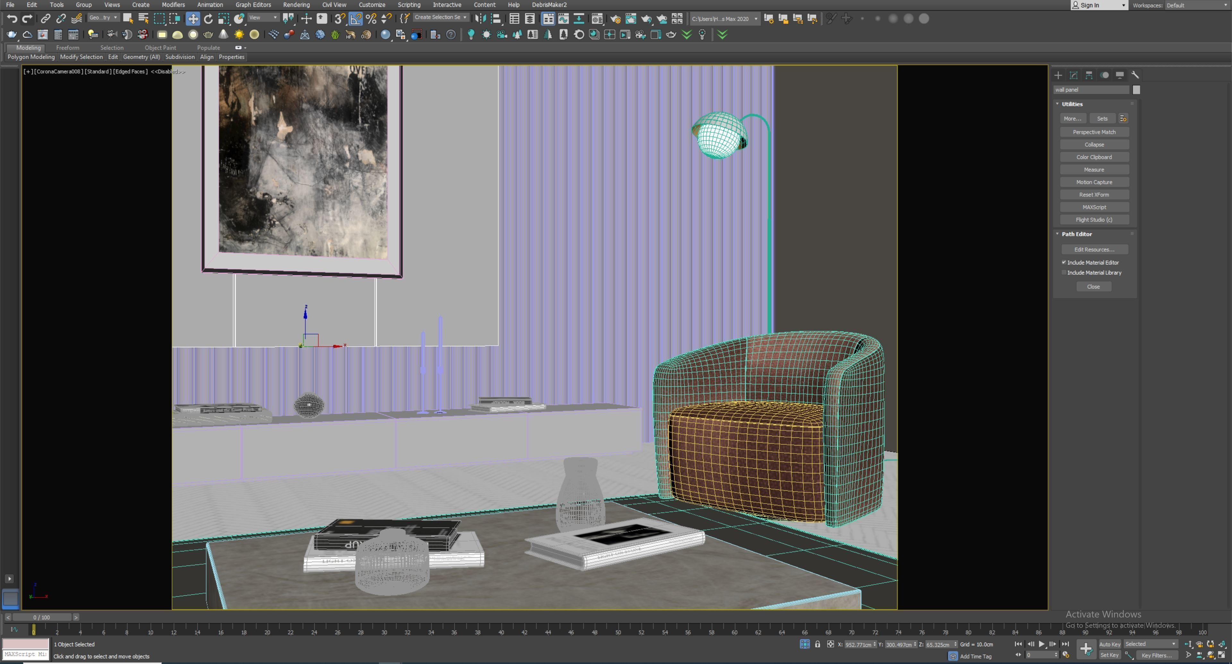
Task: Uncheck Include Material Editor checkbox
Action: click(x=1064, y=263)
